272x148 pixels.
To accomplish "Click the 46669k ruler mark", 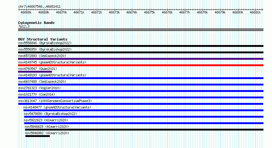I will pyautogui.click(x=44, y=12).
